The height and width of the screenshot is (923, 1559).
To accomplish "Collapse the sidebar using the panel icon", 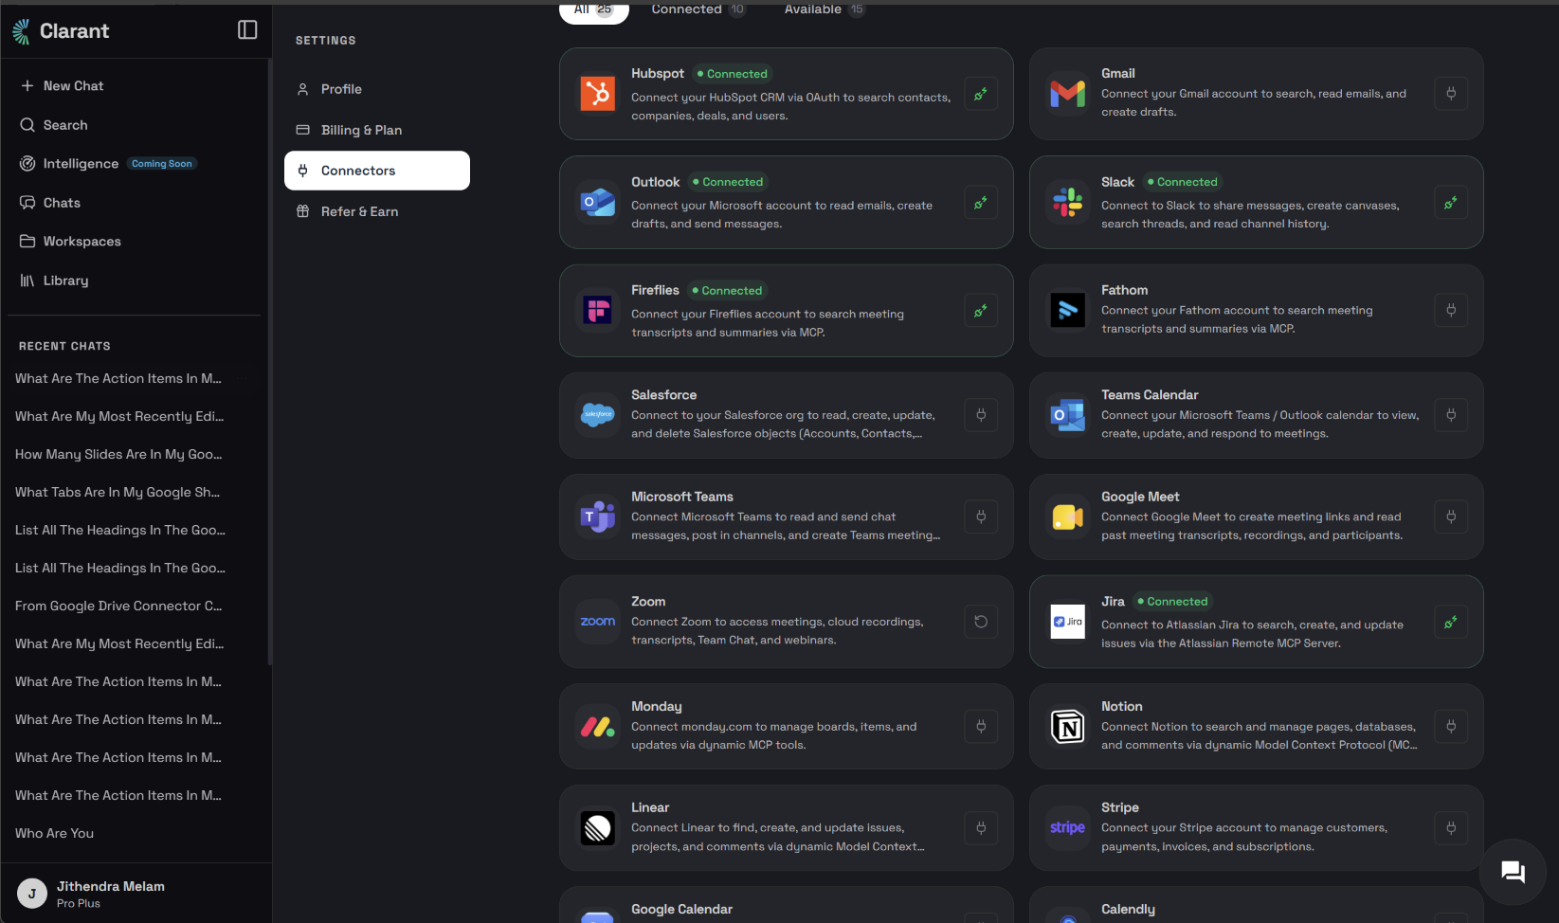I will 247,30.
